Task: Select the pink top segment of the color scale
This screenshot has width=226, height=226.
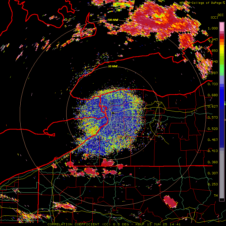Action: click(222, 27)
